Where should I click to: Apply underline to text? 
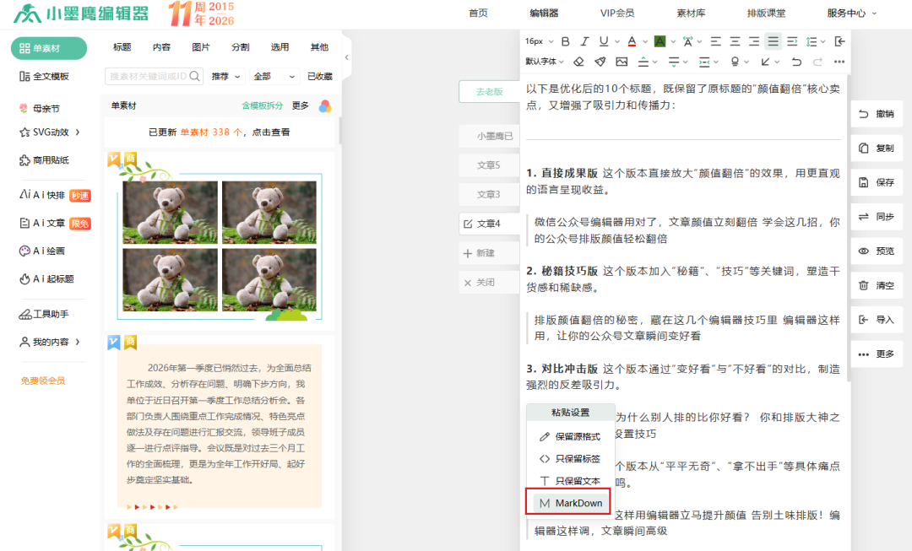[x=604, y=41]
